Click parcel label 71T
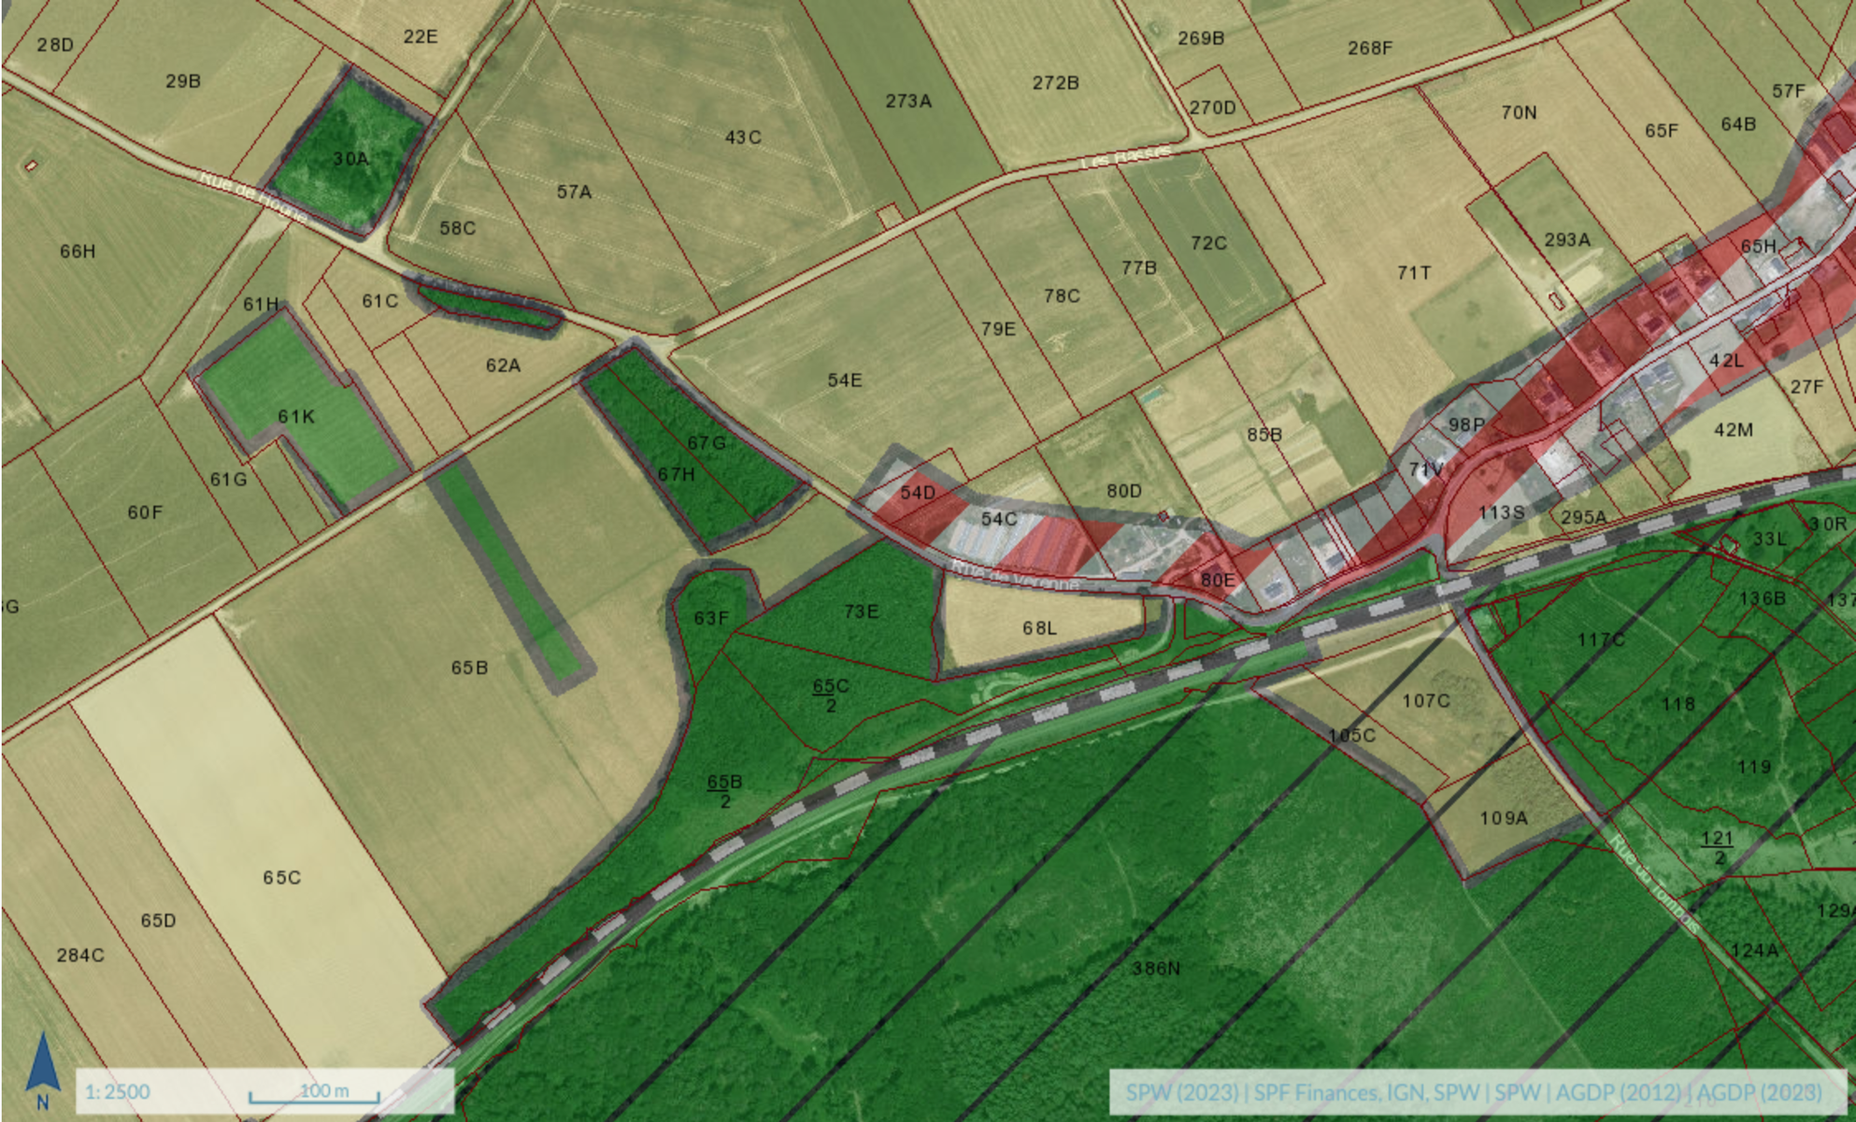Image resolution: width=1856 pixels, height=1122 pixels. [1413, 273]
